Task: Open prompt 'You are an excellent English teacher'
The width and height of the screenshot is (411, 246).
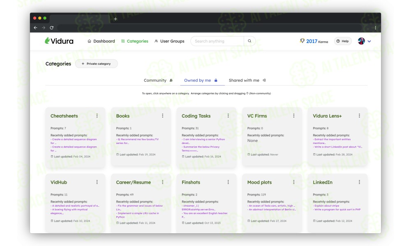Action: coord(205,215)
